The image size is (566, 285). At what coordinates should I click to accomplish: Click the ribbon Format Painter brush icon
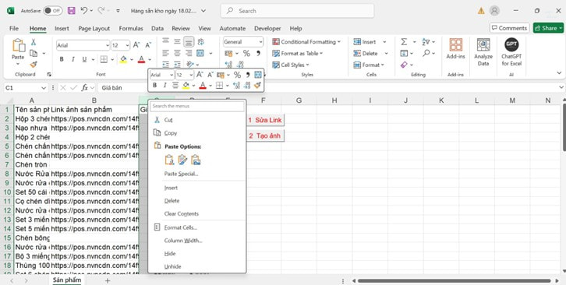[34, 64]
